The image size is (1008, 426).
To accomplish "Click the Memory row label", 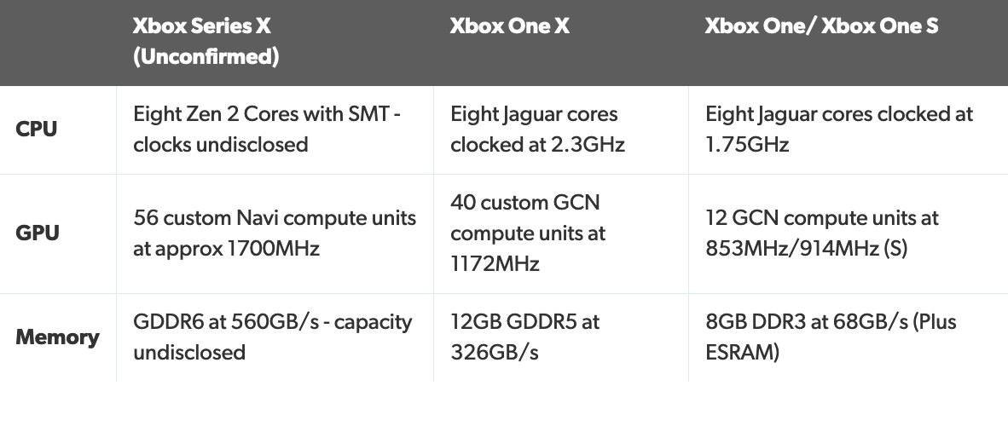I will click(x=57, y=337).
